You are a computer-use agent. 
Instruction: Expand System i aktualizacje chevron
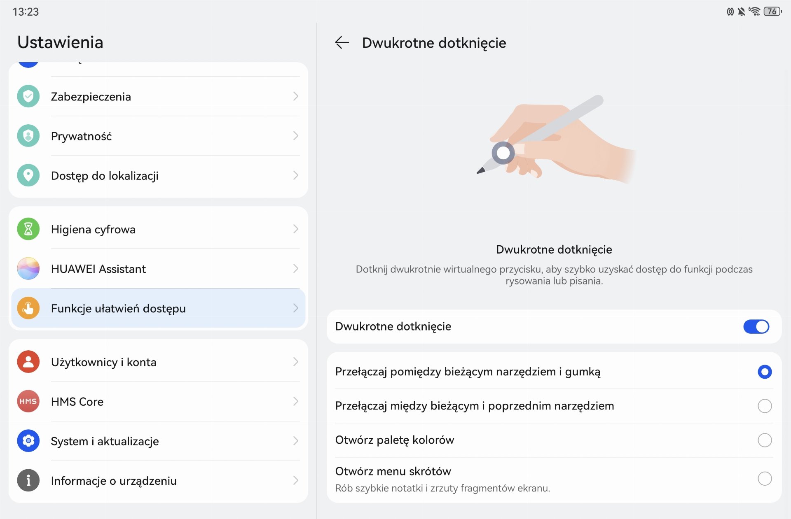295,441
